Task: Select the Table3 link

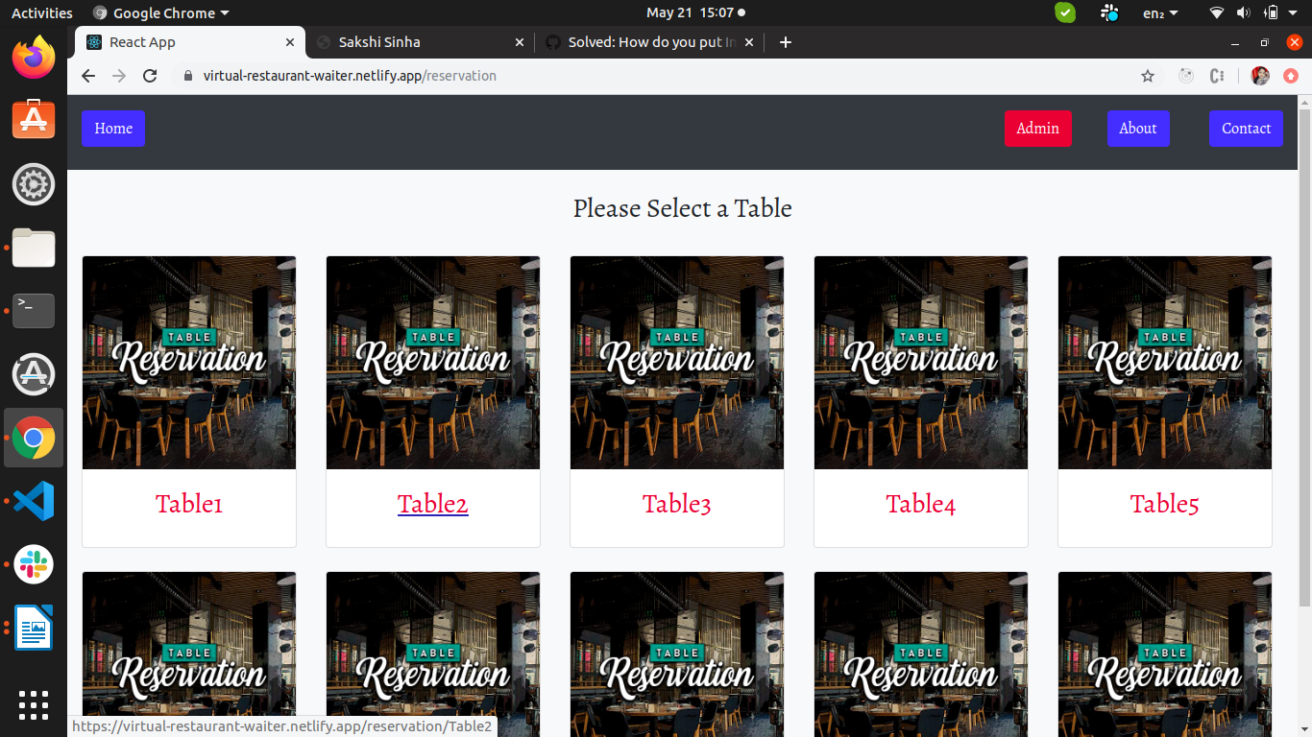Action: [x=677, y=504]
